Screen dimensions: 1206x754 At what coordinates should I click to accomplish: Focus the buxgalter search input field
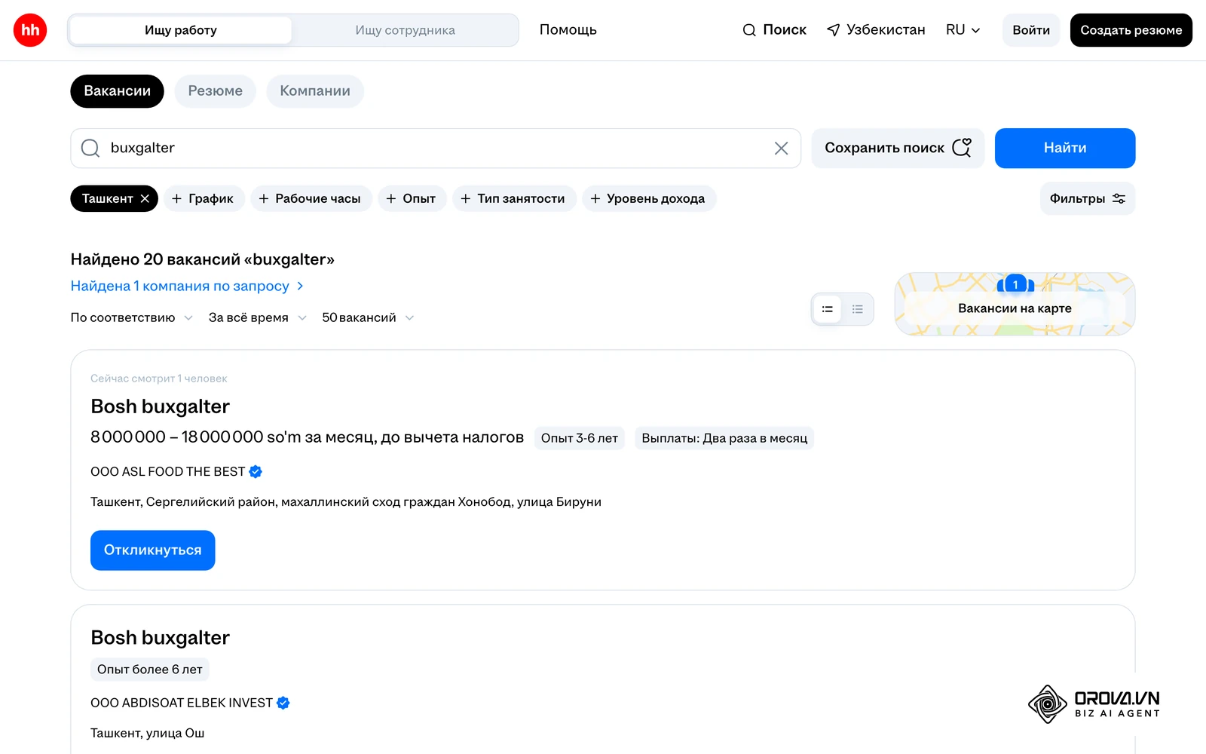436,148
